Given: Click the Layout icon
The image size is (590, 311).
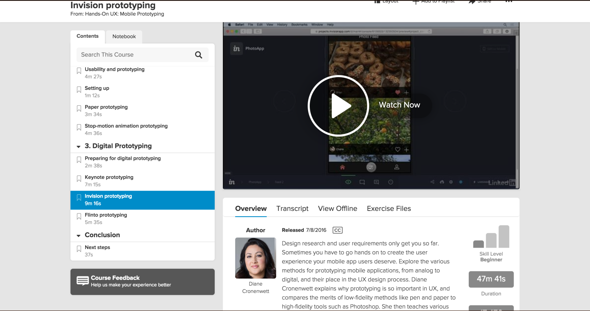Looking at the screenshot, I should tap(377, 2).
